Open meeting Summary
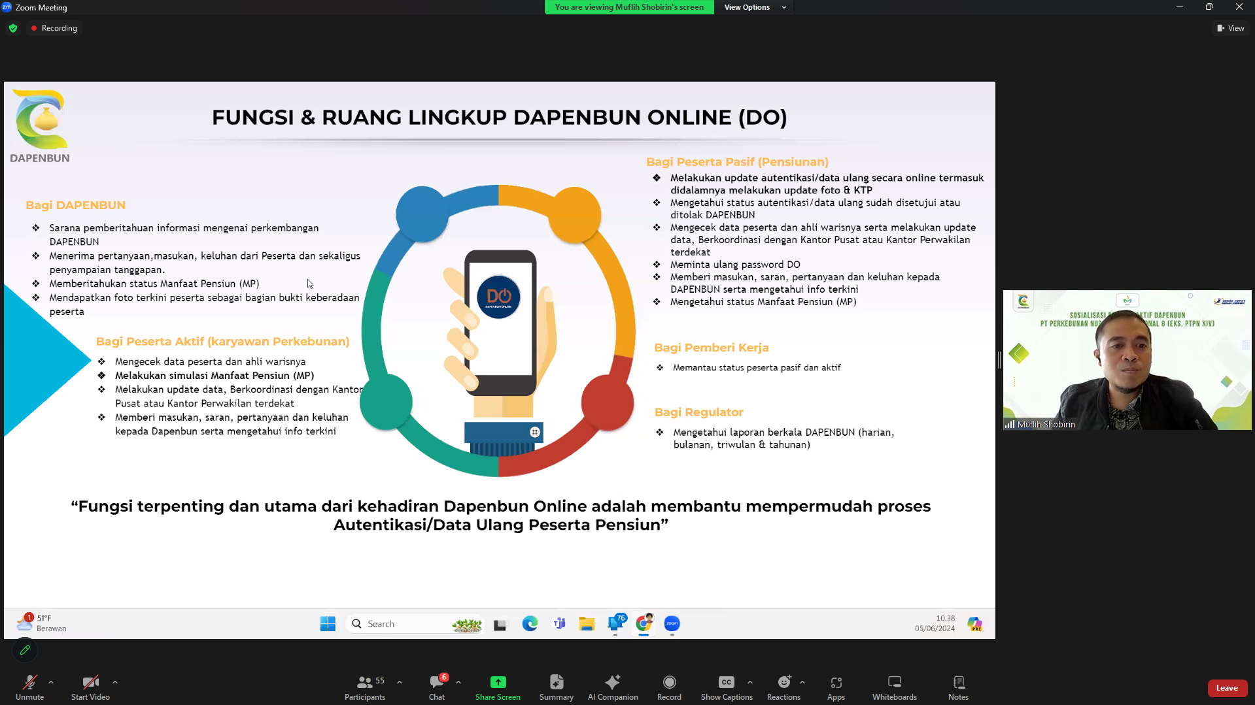This screenshot has width=1255, height=705. pyautogui.click(x=557, y=687)
